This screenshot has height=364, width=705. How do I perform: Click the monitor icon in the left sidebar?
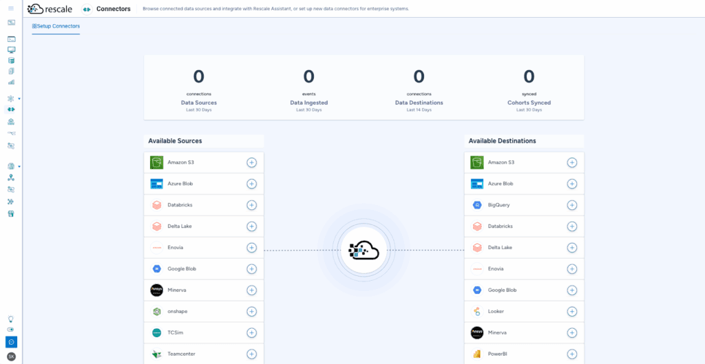[x=11, y=50]
